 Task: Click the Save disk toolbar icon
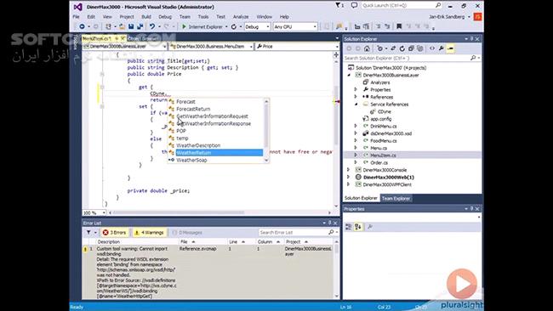[131, 27]
